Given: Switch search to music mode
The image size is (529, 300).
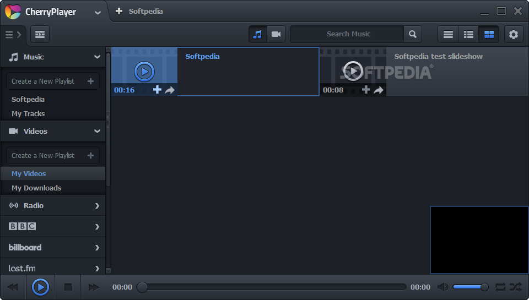Looking at the screenshot, I should (x=258, y=34).
